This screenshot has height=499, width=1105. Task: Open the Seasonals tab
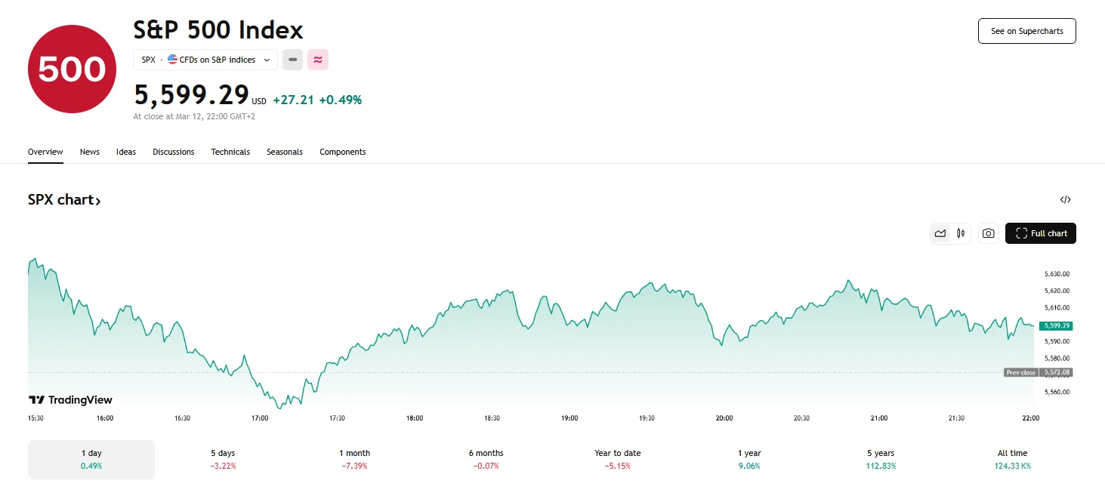(284, 152)
